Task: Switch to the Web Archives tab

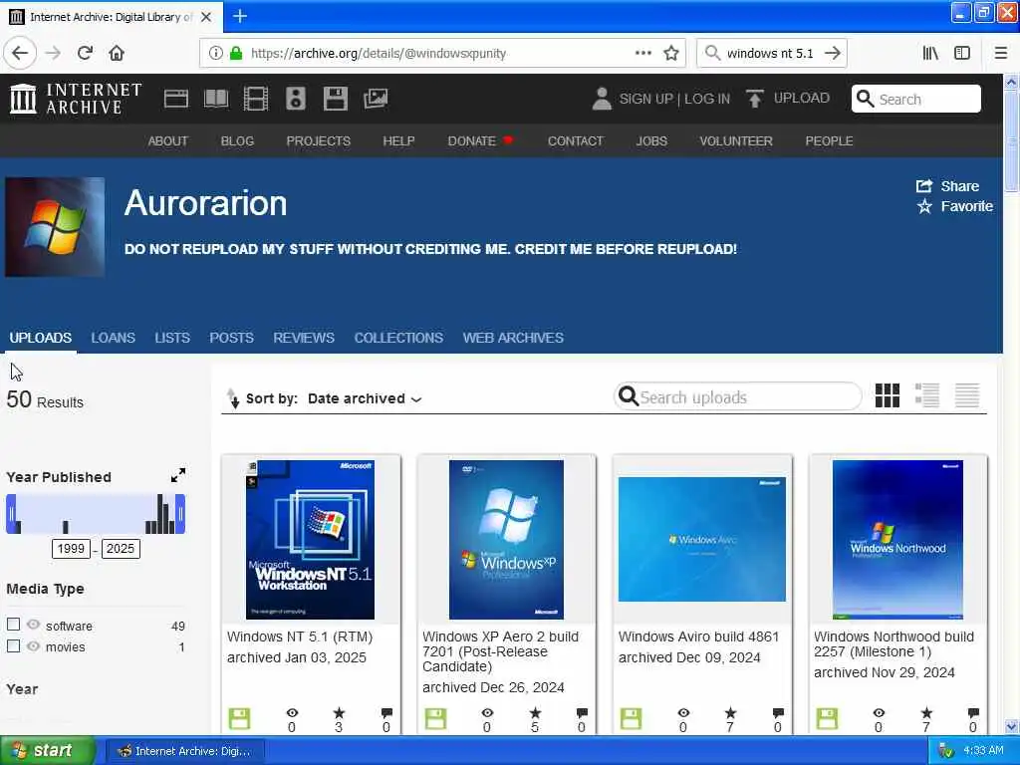Action: point(513,339)
